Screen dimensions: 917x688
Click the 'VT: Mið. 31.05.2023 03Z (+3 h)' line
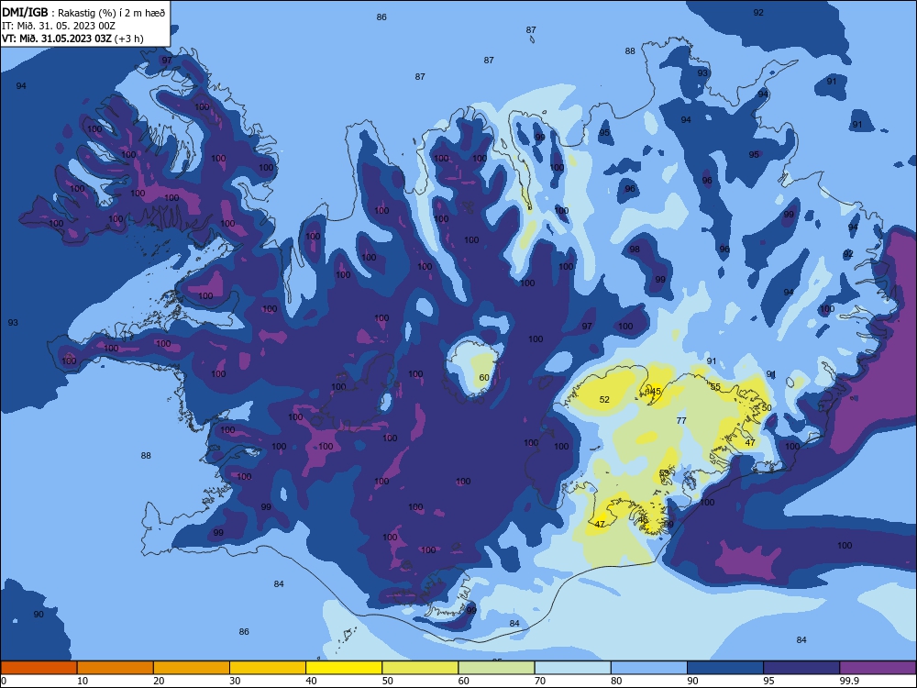coord(72,39)
